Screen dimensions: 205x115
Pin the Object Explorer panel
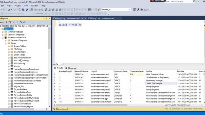pyautogui.click(x=47, y=19)
